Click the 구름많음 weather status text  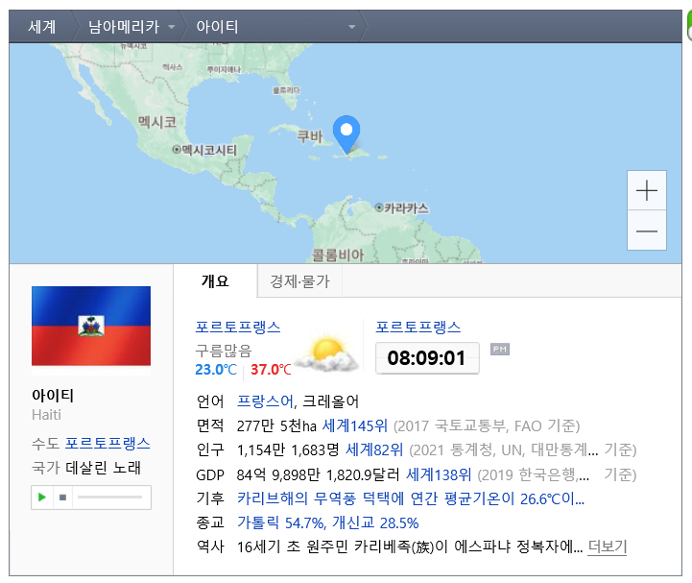point(224,351)
